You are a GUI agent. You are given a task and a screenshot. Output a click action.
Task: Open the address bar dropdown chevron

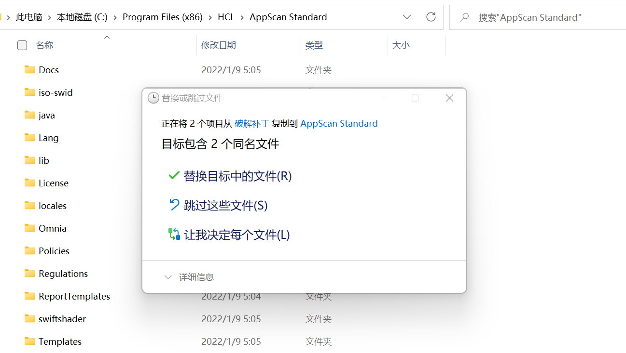(x=407, y=17)
